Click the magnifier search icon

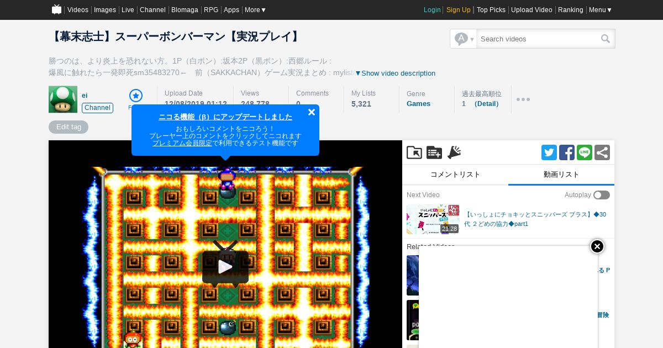click(x=606, y=39)
